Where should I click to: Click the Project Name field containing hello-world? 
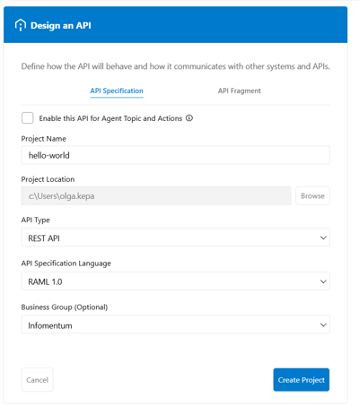(176, 155)
